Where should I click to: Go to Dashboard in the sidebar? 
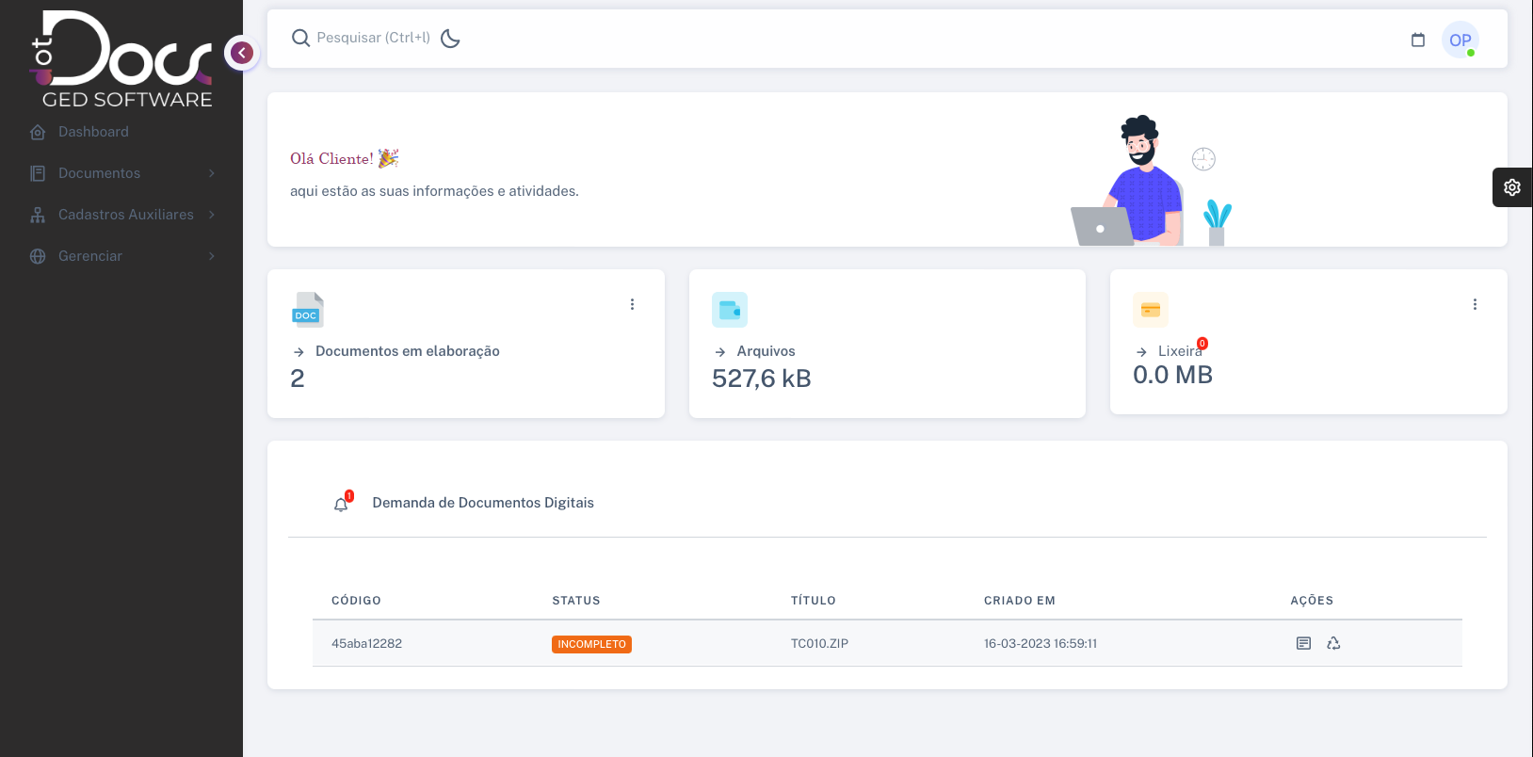[93, 132]
